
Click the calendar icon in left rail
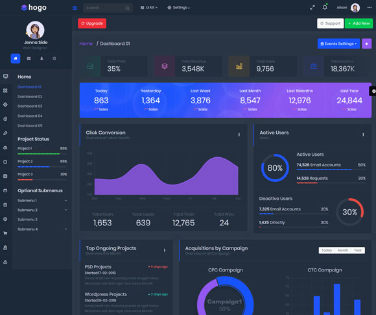5,190
